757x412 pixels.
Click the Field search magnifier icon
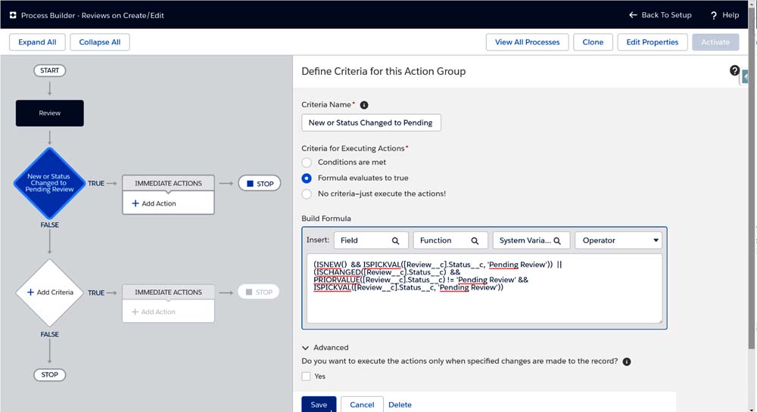(x=395, y=240)
